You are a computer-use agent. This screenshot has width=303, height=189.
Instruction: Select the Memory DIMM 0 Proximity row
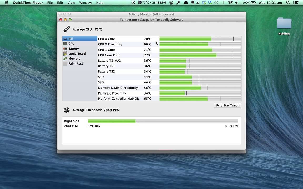coord(169,88)
